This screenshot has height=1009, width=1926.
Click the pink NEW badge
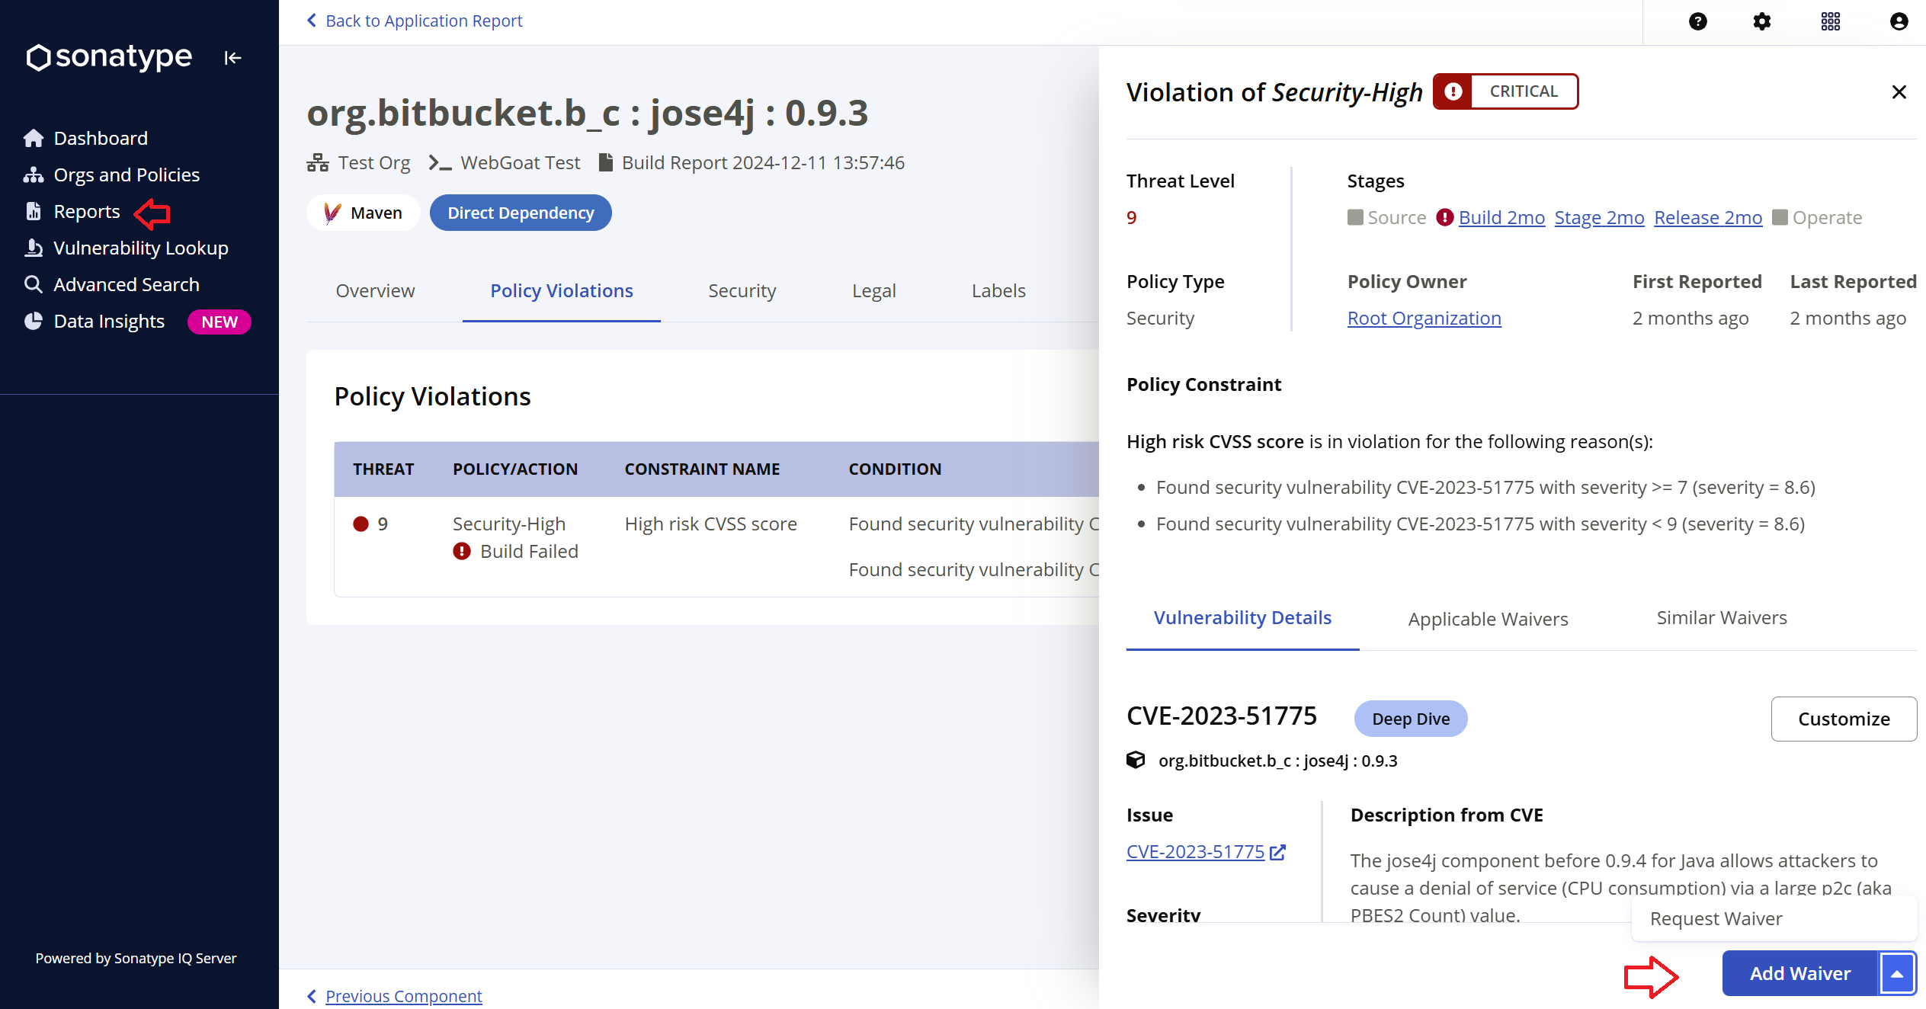click(220, 322)
